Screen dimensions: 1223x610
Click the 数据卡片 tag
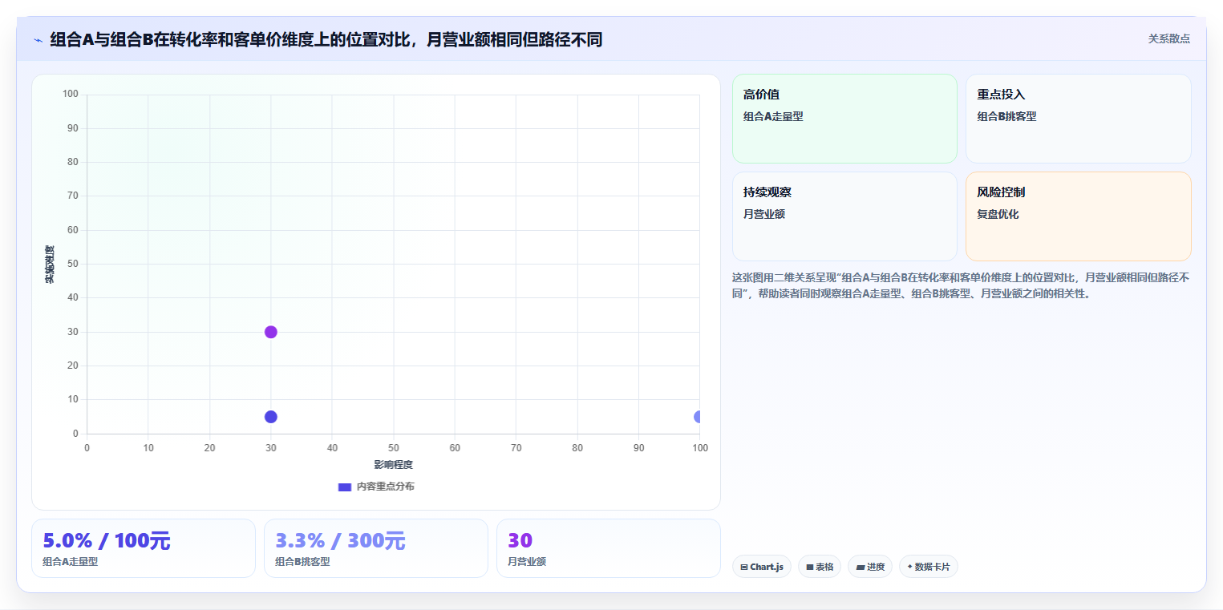[929, 567]
